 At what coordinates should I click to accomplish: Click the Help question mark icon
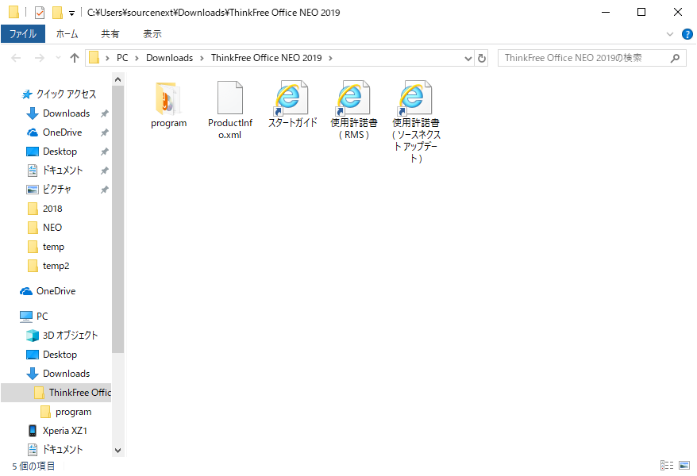click(687, 34)
